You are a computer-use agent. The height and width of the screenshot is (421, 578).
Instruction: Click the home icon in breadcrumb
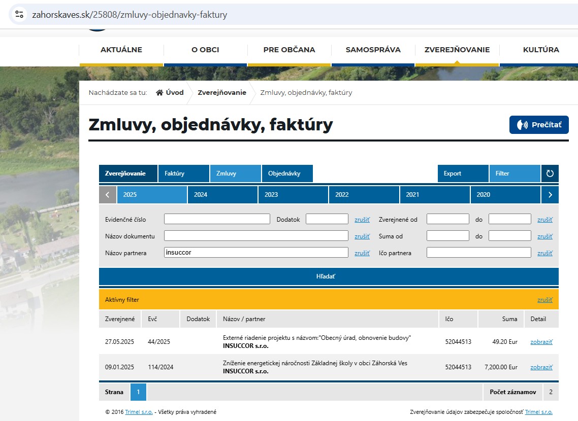pyautogui.click(x=159, y=93)
